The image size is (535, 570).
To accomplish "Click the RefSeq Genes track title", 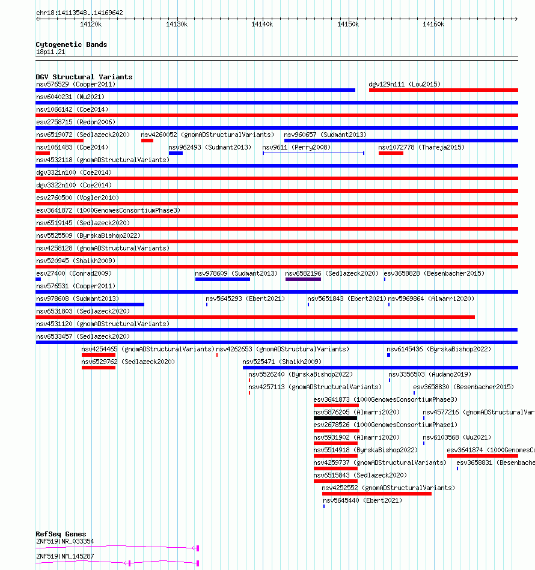I will pos(61,533).
